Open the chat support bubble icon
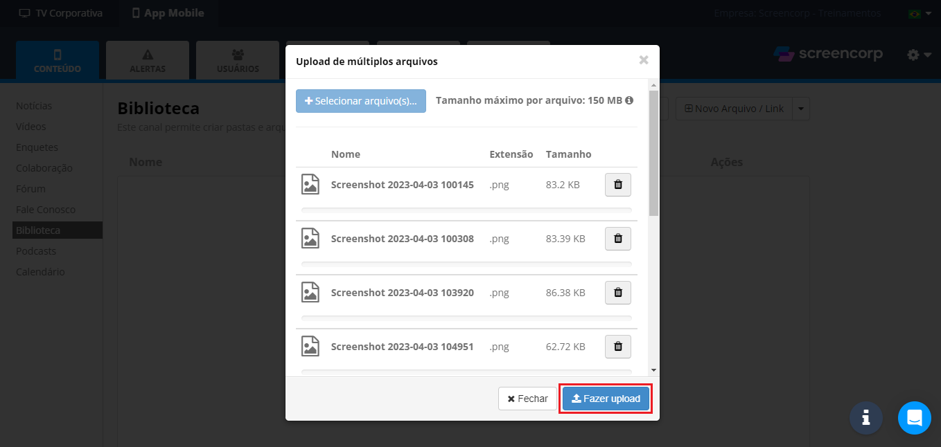 tap(914, 418)
